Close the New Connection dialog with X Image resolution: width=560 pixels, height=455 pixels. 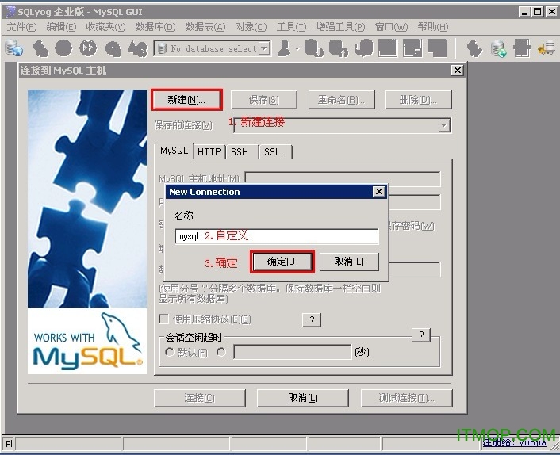378,192
